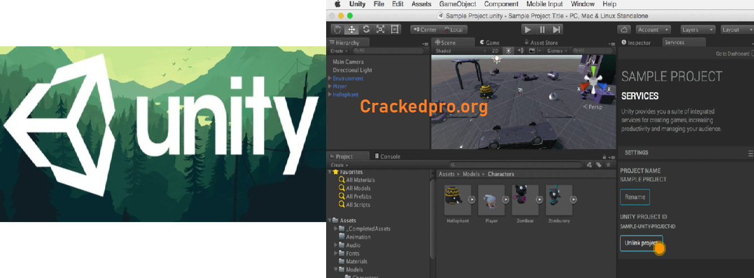Expand the Hellephant object in Hierarchy
The image size is (754, 278).
pyautogui.click(x=330, y=94)
